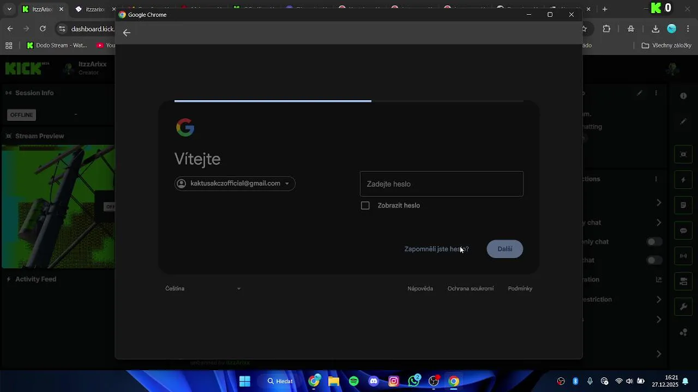Click the pencil icon in the Kick right sidebar

[683, 121]
